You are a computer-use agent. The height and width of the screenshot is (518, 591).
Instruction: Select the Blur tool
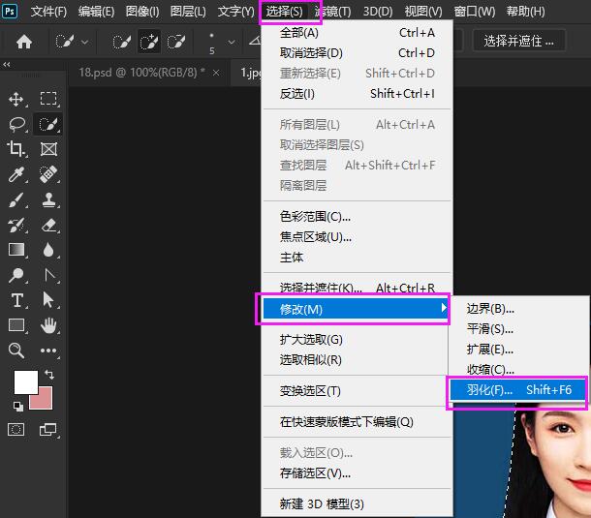[48, 250]
